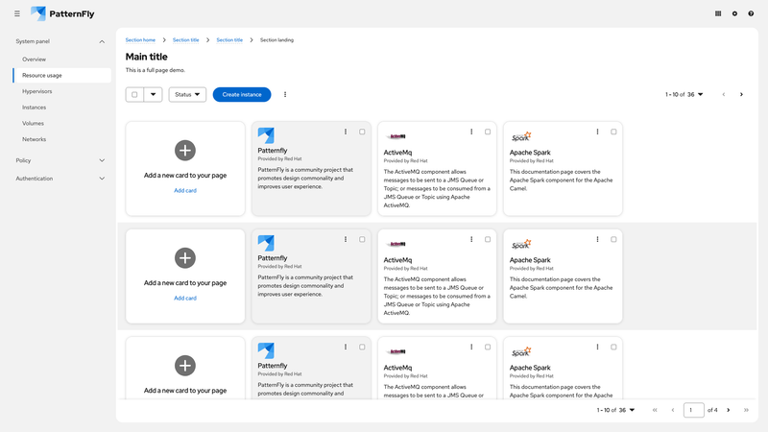
Task: Click the plus icon in first row add card
Action: [x=185, y=151]
